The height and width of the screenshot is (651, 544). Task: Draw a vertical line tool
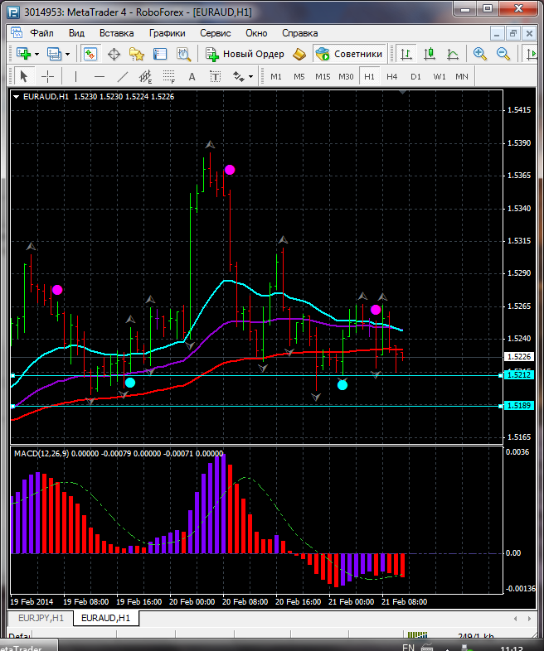[75, 76]
